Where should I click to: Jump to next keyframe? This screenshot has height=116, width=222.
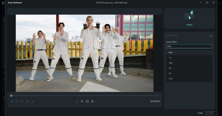pyautogui.click(x=33, y=101)
